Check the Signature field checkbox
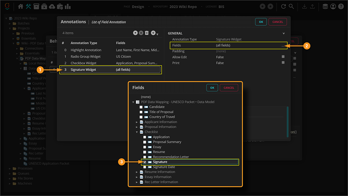Image resolution: width=348 pixels, height=196 pixels. [145, 162]
